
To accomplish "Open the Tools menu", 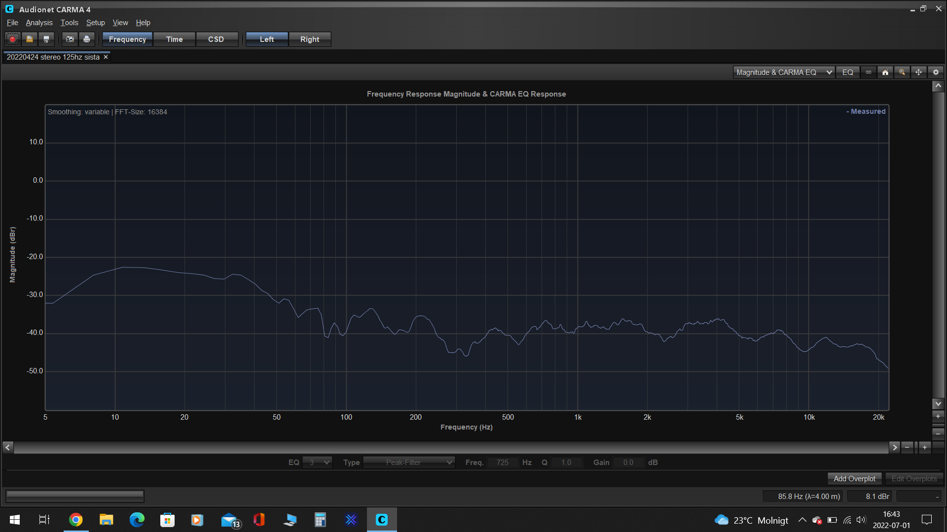I will tap(69, 23).
